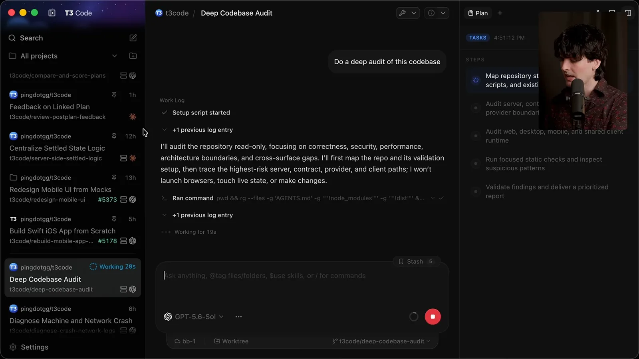Select the Worktree mode option

pyautogui.click(x=231, y=341)
